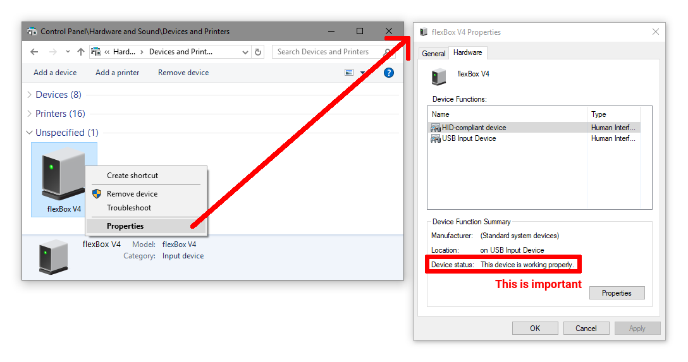Close the flexBox V4 Properties dialog
688x362 pixels.
coord(656,32)
